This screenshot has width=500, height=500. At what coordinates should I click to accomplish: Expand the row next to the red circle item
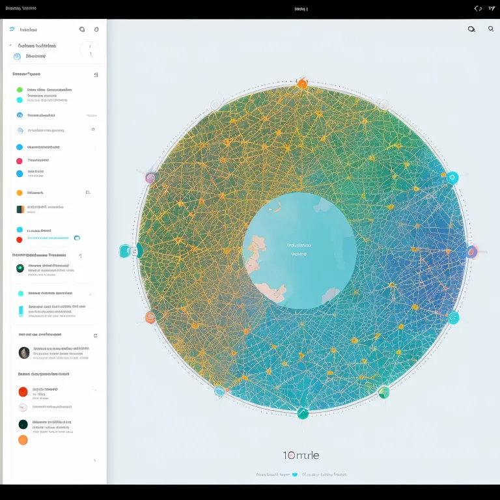point(95,391)
